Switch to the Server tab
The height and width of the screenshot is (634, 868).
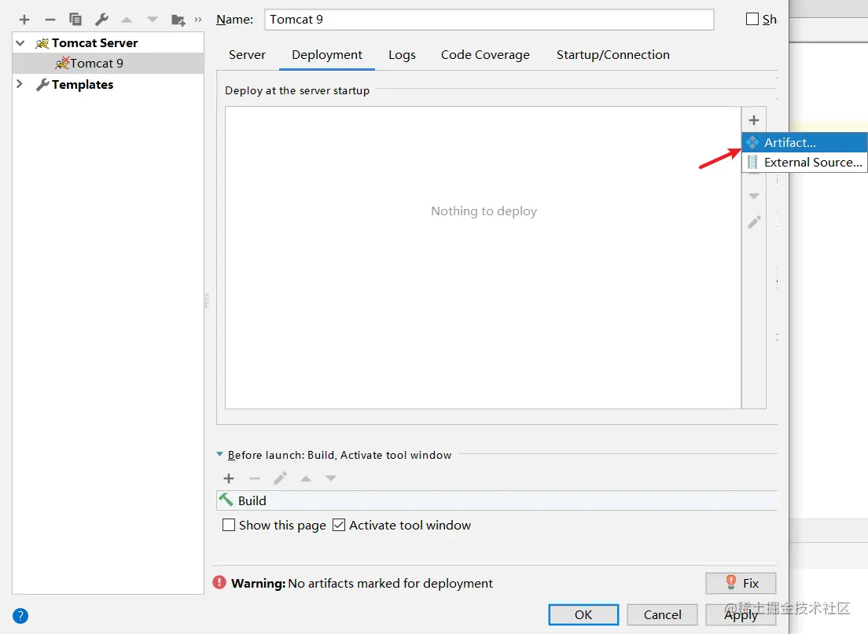247,55
